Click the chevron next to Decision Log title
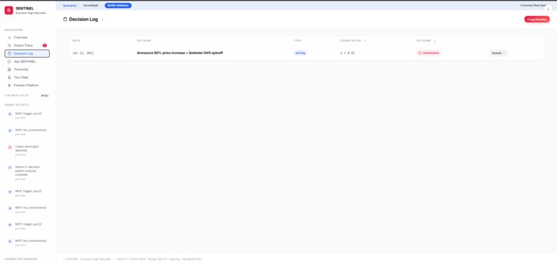Viewport: 557px width, 264px height. [x=103, y=19]
